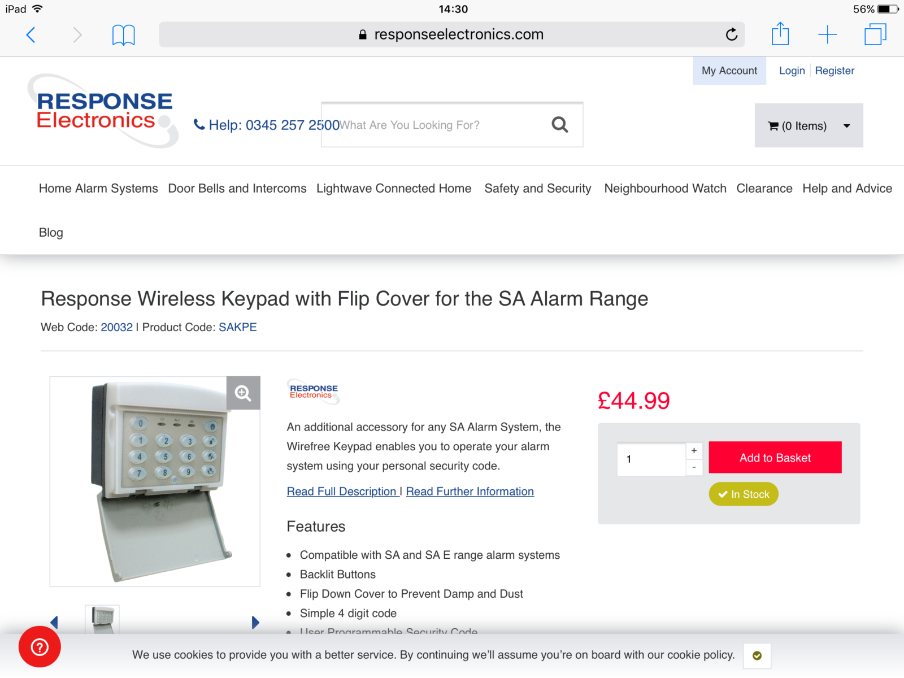Open the Read Full Description link

tap(342, 492)
